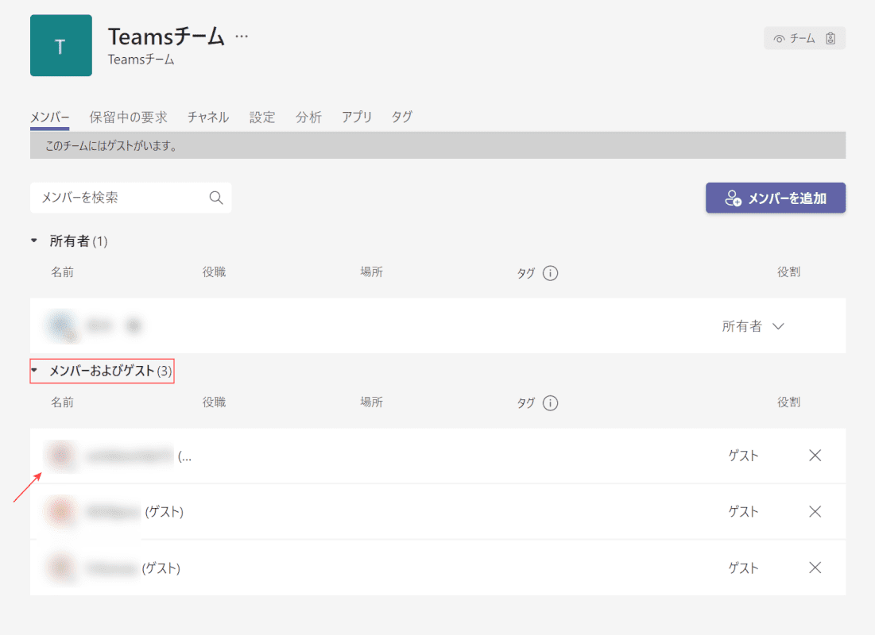Click the first guest's profile picture
Image resolution: width=875 pixels, height=635 pixels.
pos(61,456)
